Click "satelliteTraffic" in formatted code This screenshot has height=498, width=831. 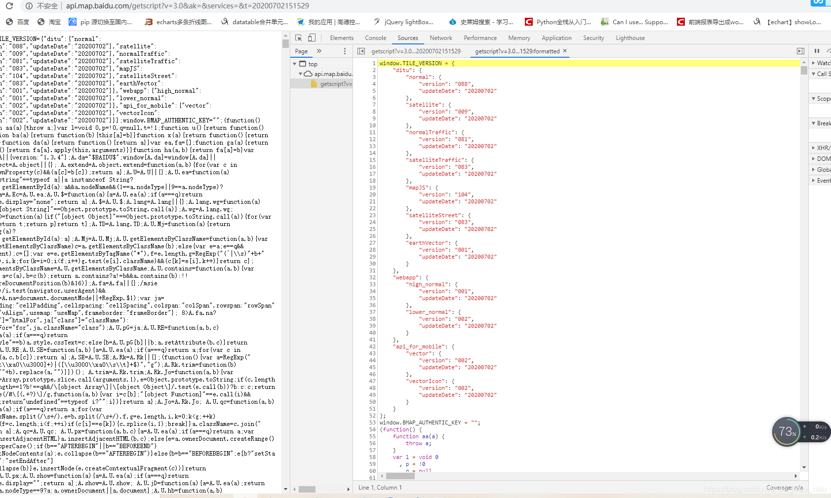(435, 160)
